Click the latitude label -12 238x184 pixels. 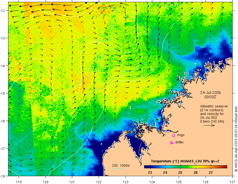(x=3, y=11)
